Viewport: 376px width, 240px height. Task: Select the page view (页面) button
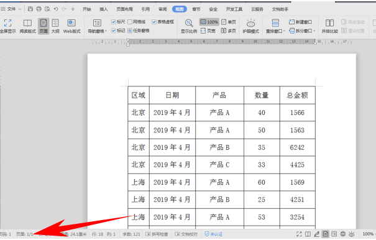[x=44, y=26]
